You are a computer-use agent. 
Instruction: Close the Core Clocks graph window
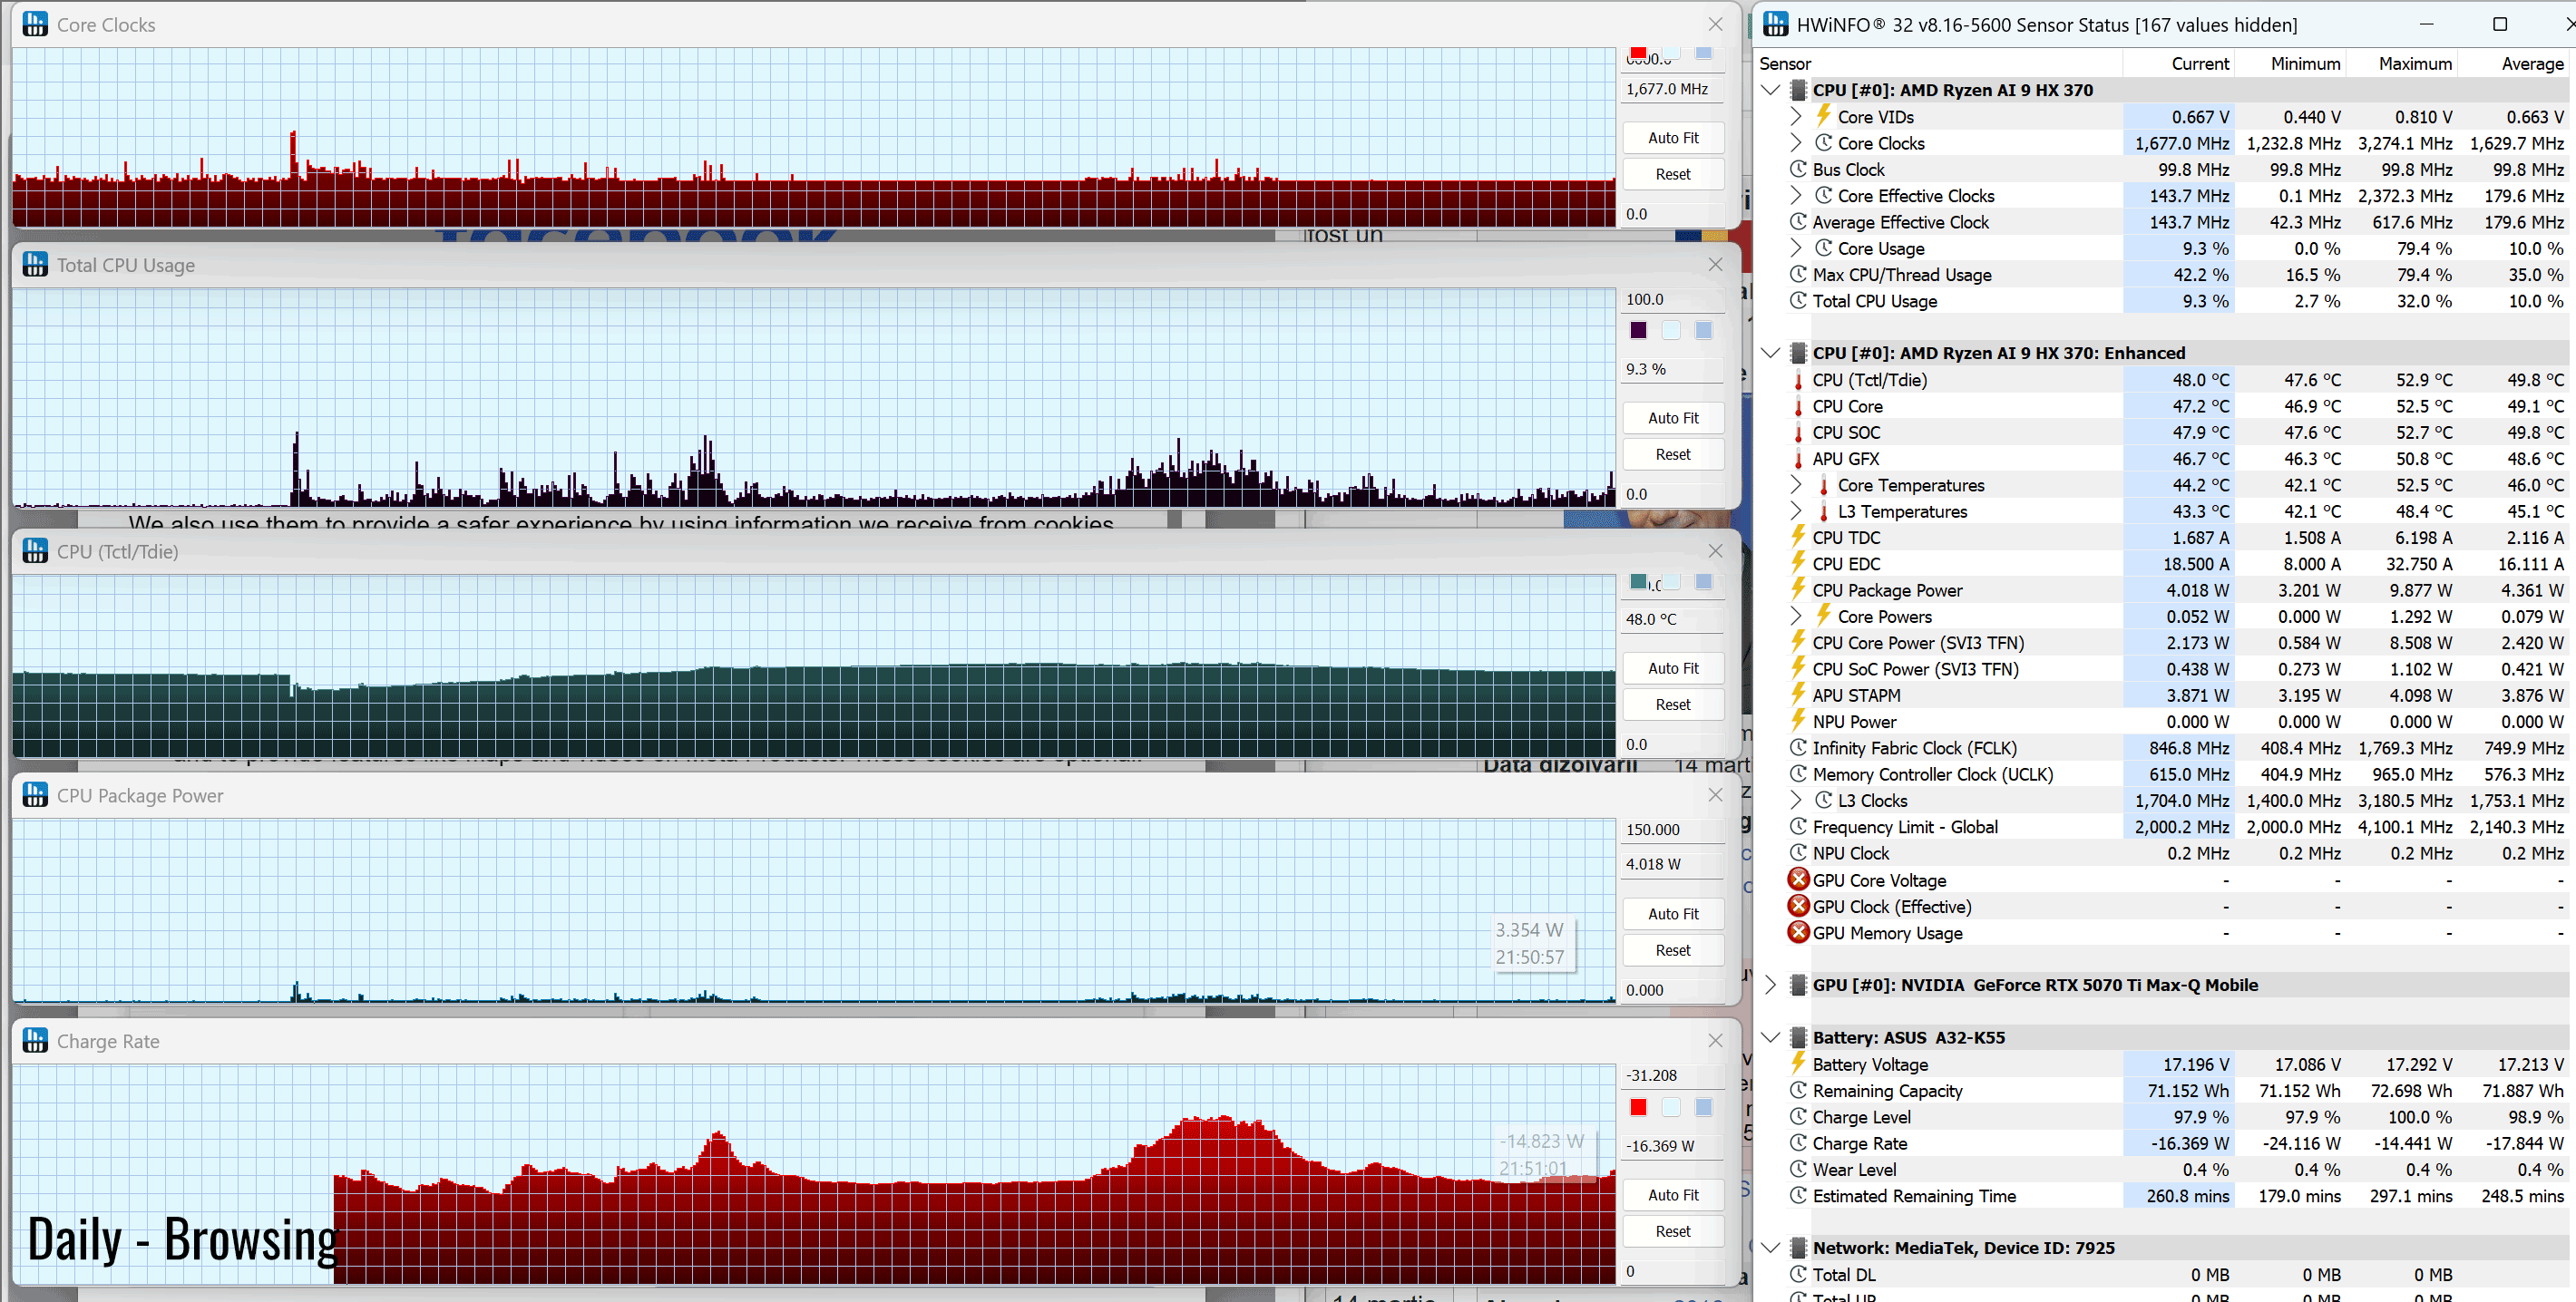click(1715, 24)
